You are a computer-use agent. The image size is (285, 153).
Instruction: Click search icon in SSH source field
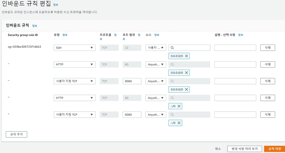click(172, 48)
